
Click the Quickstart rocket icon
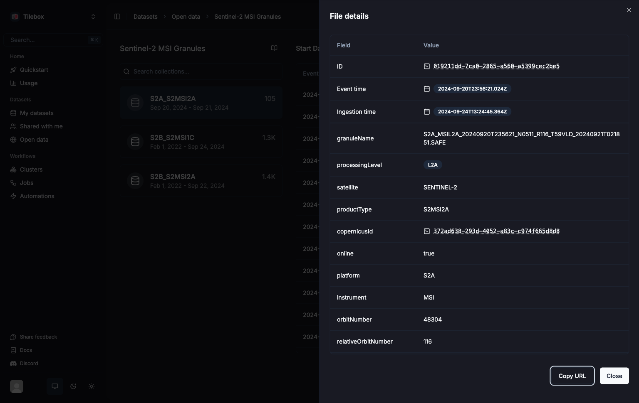tap(13, 70)
